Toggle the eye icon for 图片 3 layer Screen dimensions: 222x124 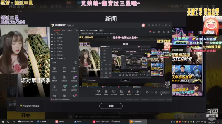point(52,45)
